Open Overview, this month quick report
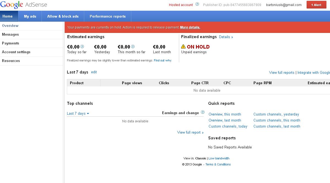The image size is (330, 183). (225, 114)
